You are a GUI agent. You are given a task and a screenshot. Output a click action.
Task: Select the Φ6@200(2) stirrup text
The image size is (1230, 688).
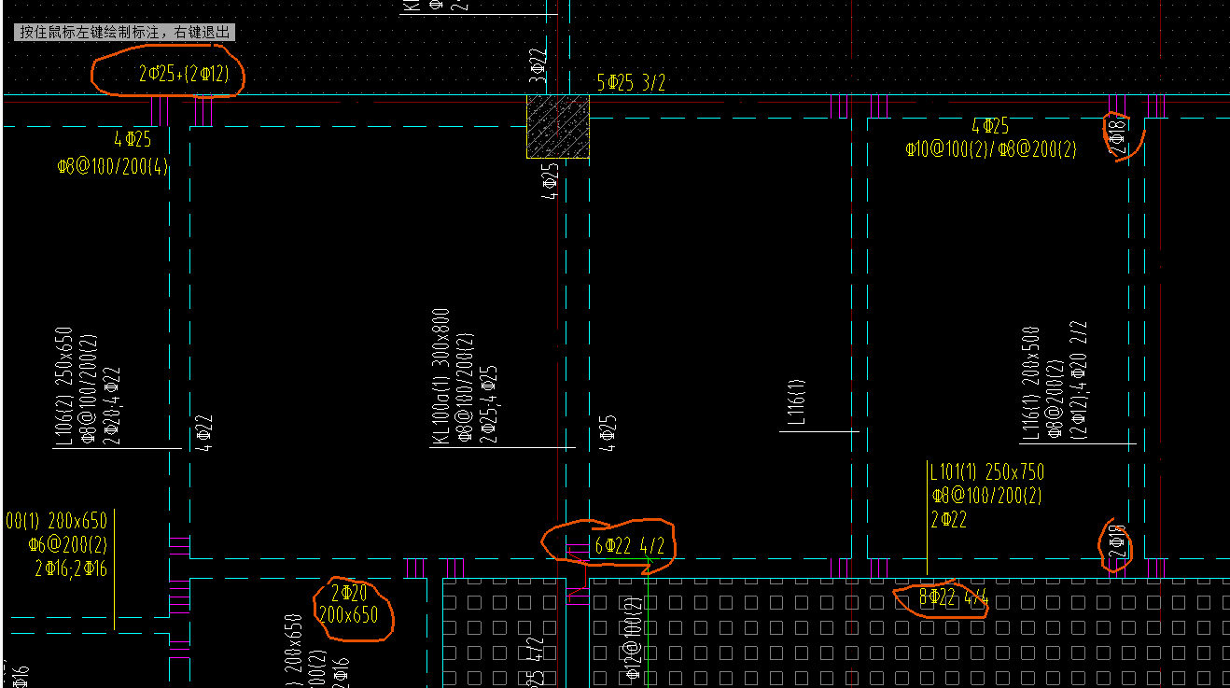(67, 544)
